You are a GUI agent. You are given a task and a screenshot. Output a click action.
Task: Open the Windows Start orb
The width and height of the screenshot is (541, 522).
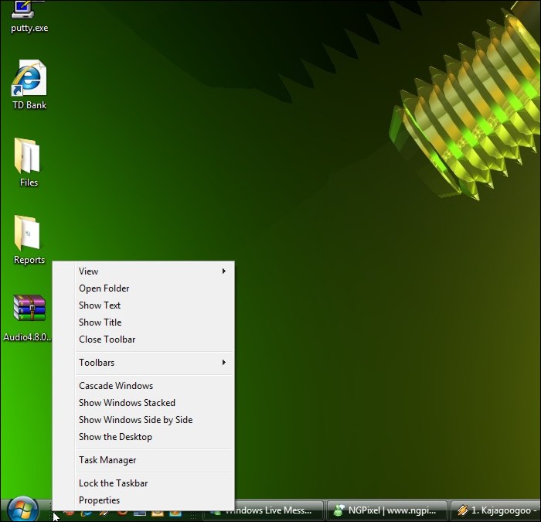(x=22, y=508)
